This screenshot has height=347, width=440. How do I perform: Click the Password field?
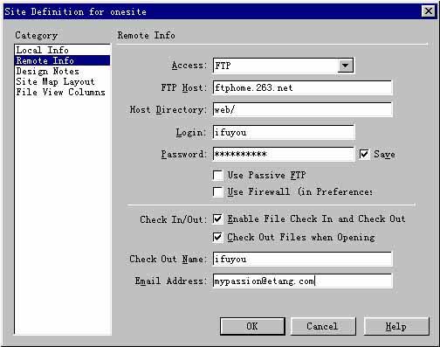(284, 154)
